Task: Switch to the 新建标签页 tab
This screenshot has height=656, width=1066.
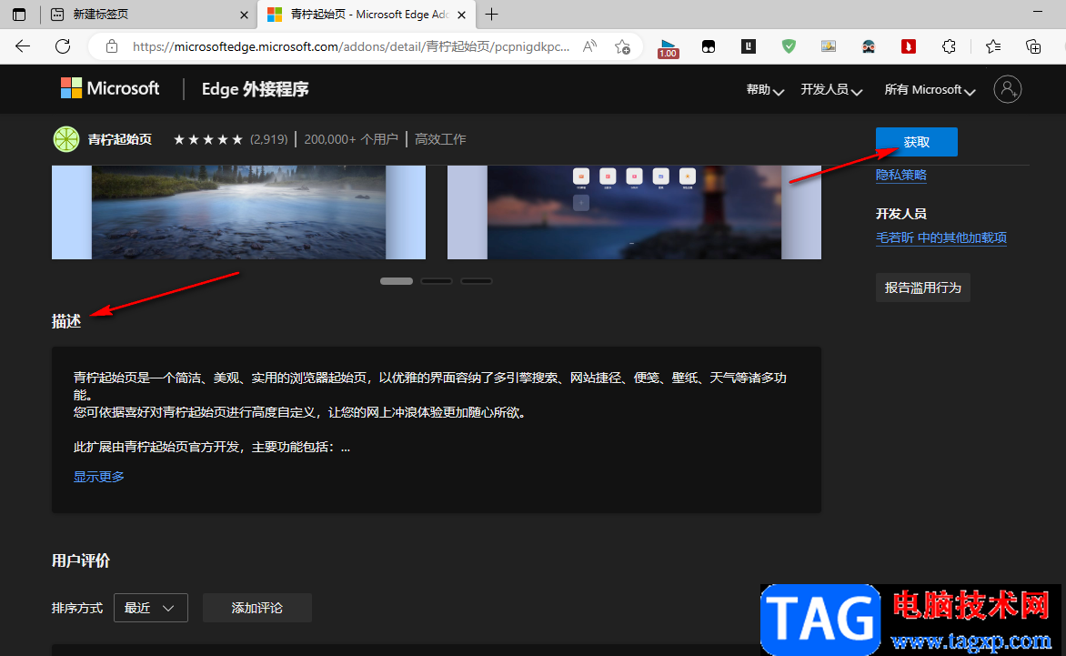Action: pyautogui.click(x=149, y=15)
